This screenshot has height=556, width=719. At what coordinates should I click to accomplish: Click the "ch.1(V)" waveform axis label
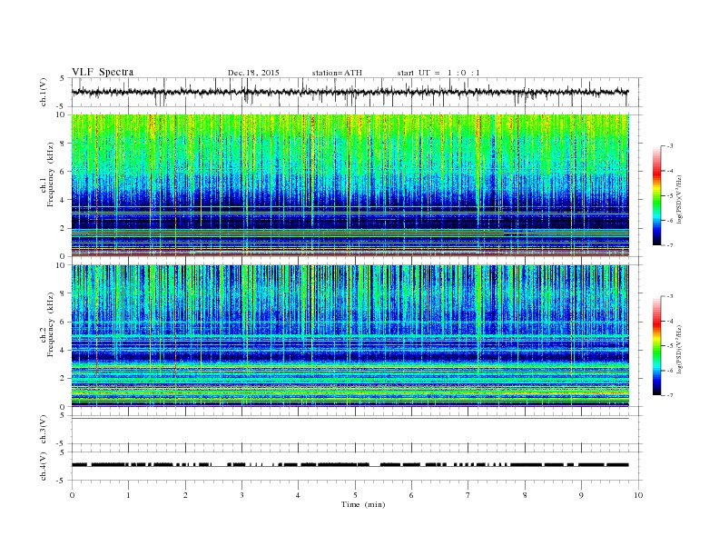click(x=44, y=92)
